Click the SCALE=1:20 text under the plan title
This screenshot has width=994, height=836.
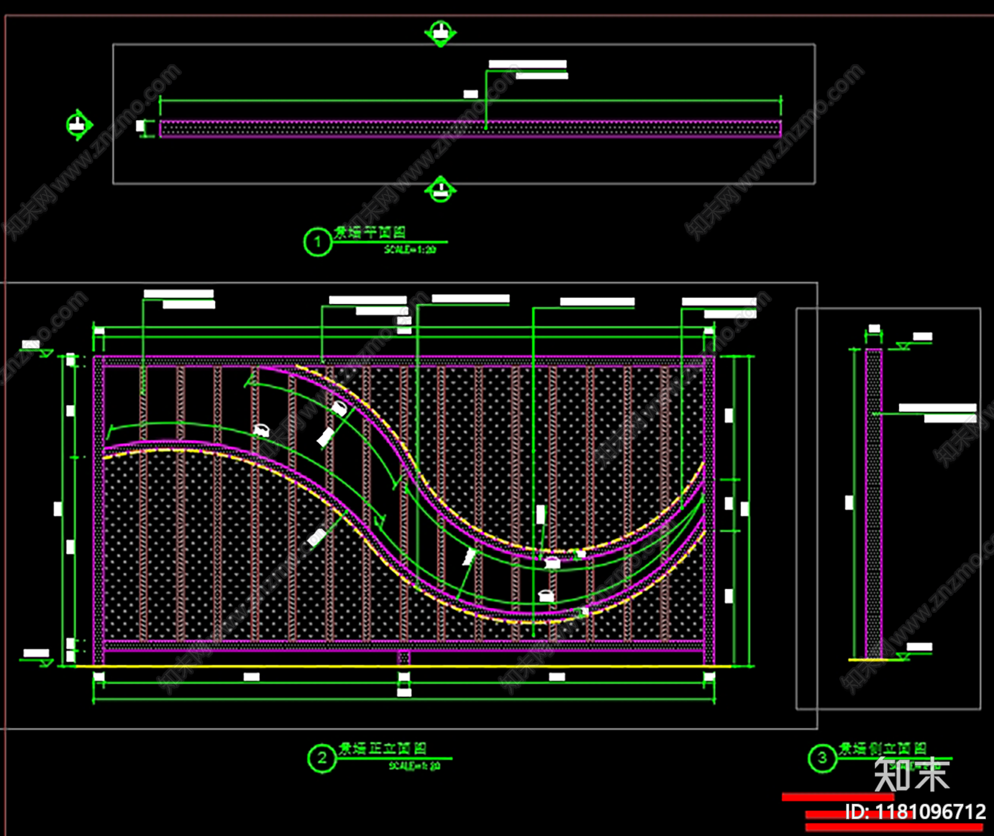pos(410,249)
